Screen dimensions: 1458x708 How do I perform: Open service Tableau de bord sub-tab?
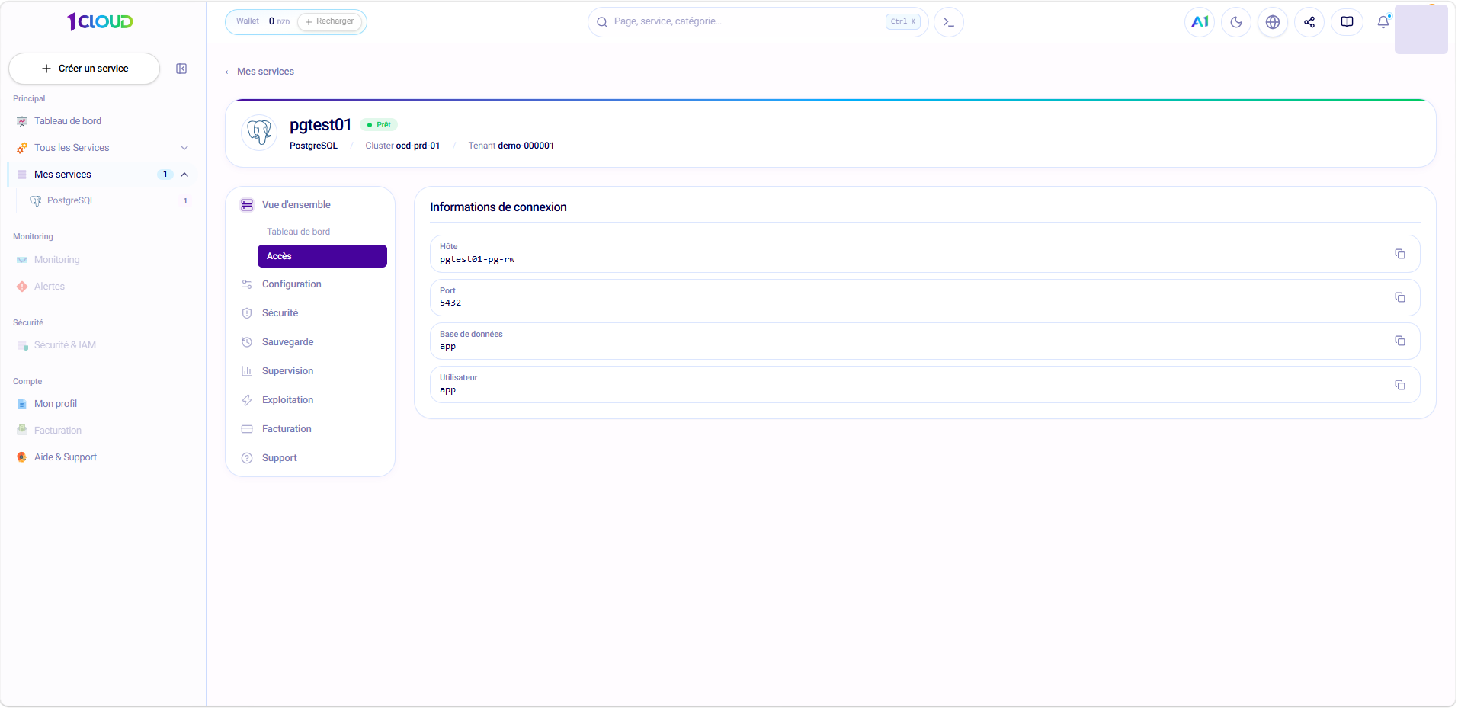click(299, 232)
